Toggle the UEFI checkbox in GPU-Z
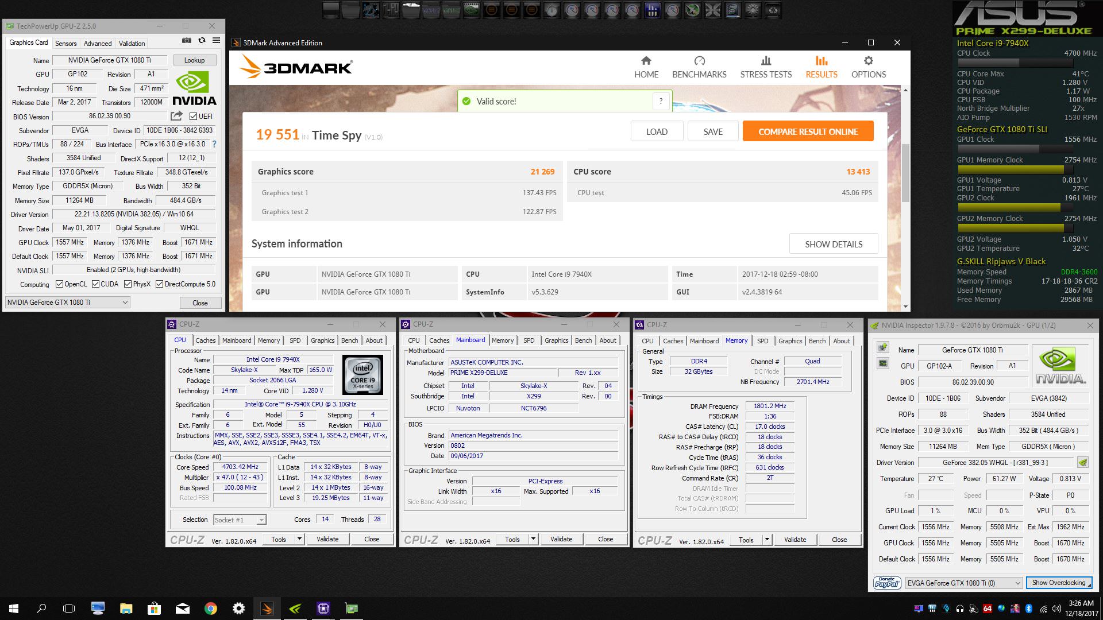Image resolution: width=1103 pixels, height=620 pixels. tap(193, 116)
